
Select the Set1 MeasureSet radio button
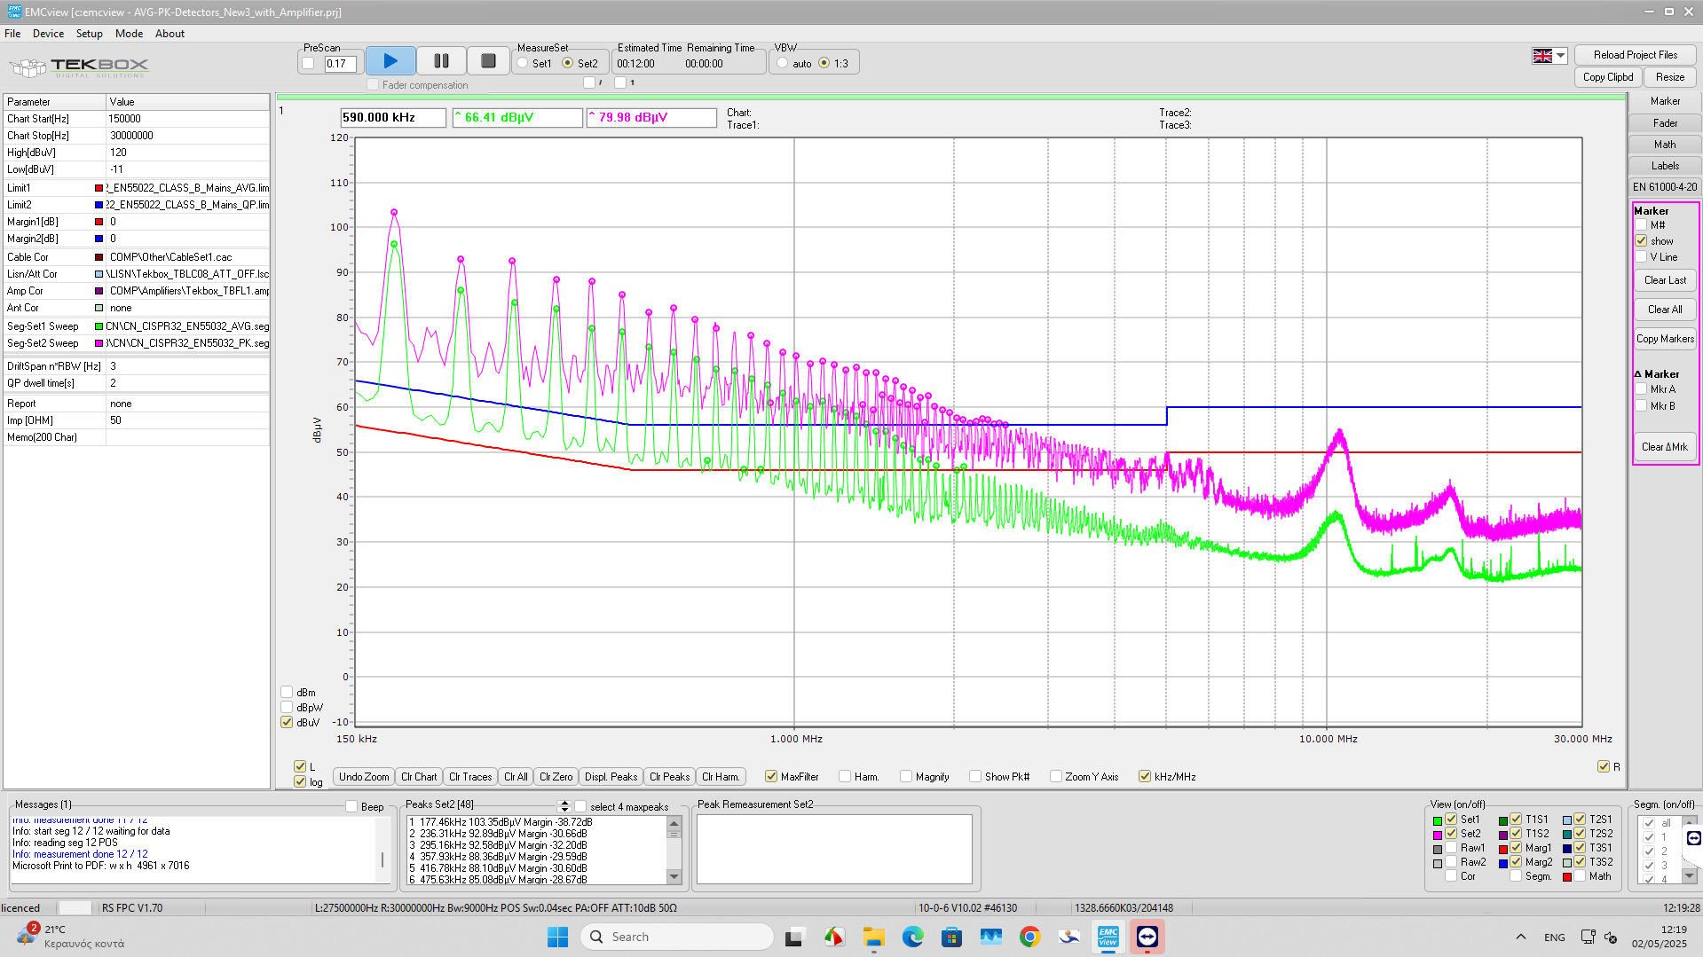coord(523,64)
